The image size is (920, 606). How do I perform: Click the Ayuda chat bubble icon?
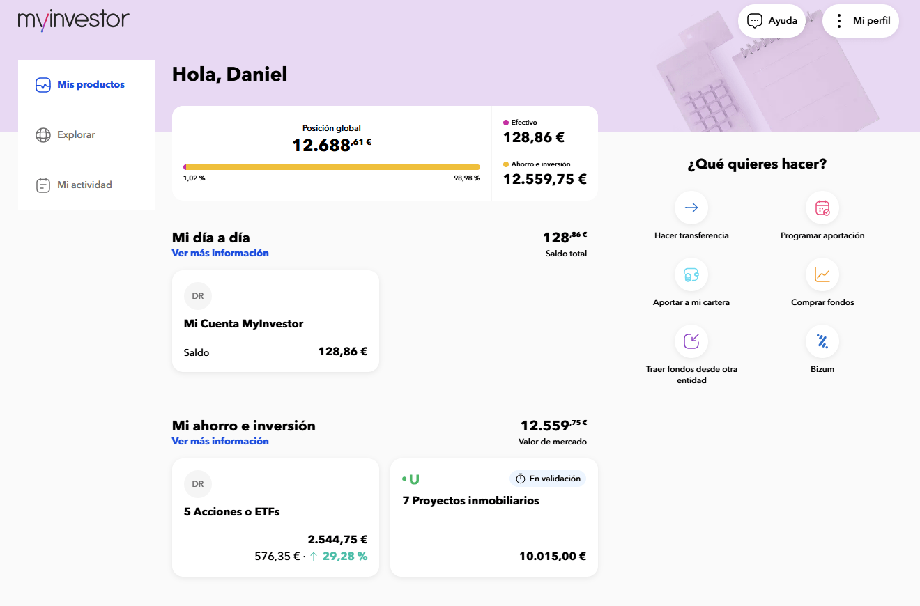click(x=754, y=21)
